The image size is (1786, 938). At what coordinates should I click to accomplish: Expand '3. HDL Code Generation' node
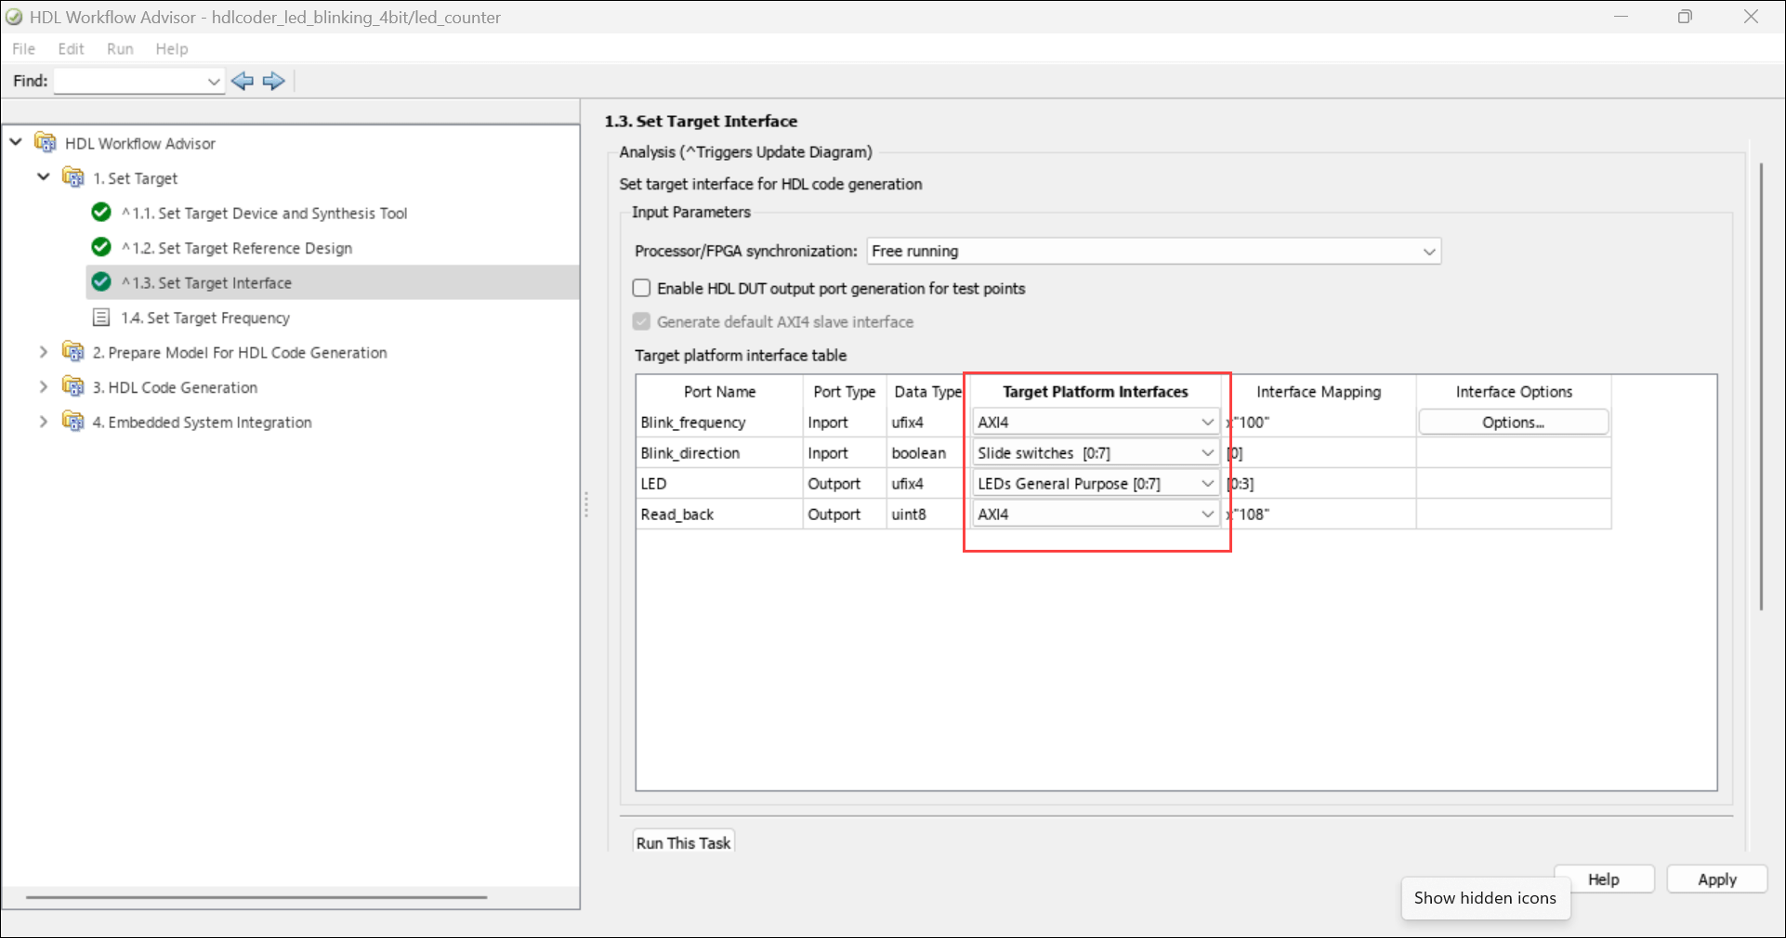(x=44, y=386)
